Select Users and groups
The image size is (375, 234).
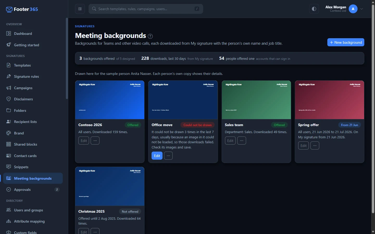(33, 210)
